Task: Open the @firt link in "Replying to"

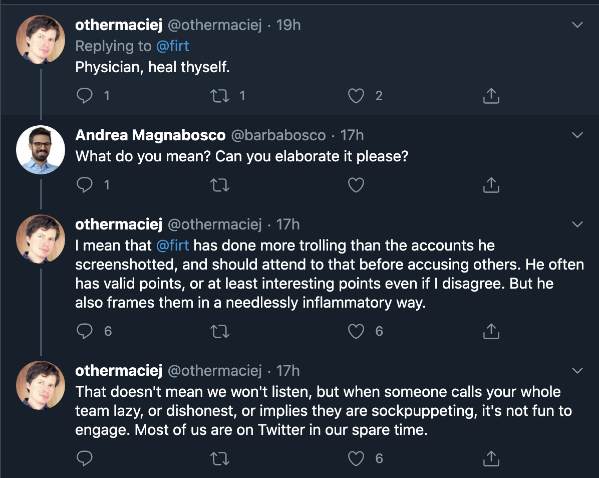Action: point(172,46)
